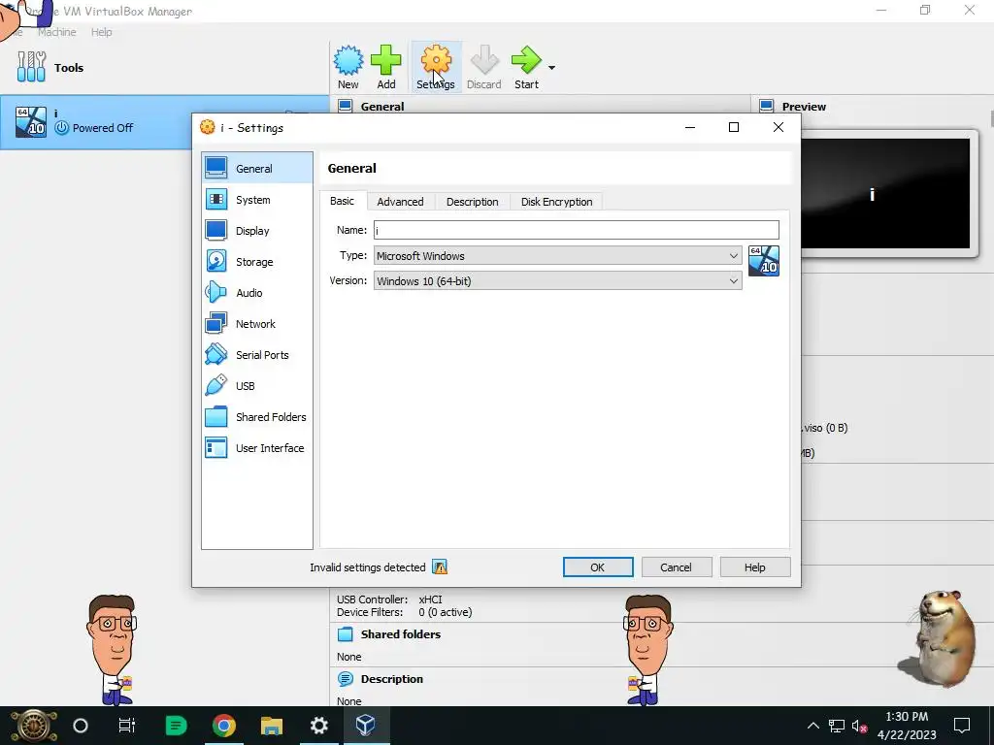Click the 'USB Controller:' label in manager
The height and width of the screenshot is (745, 994).
coord(372,599)
